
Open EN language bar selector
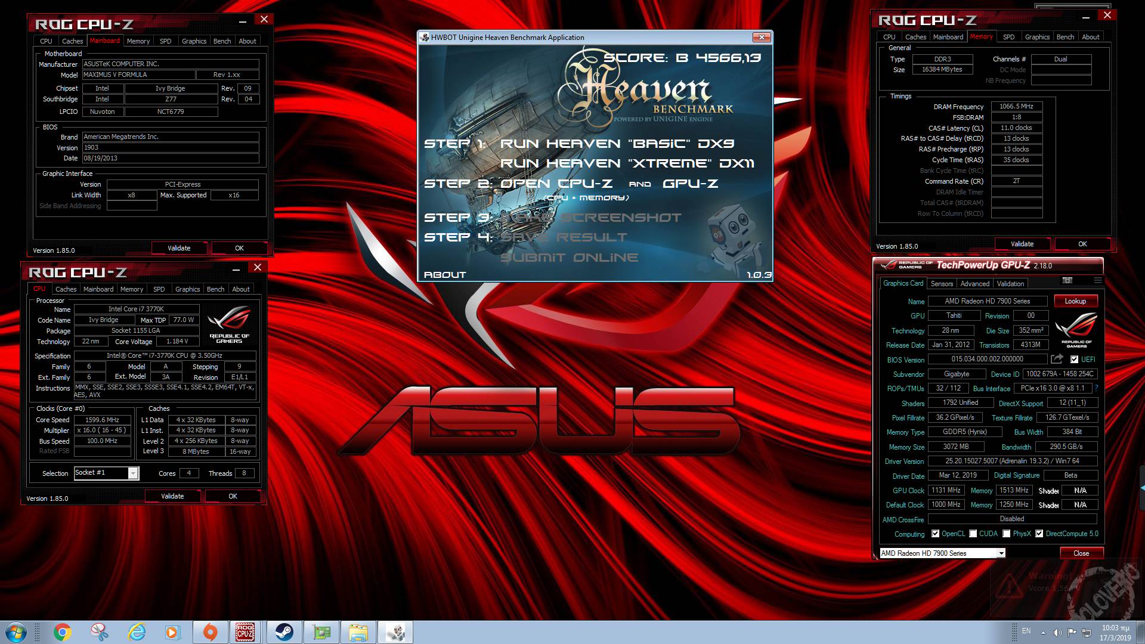pos(1026,631)
